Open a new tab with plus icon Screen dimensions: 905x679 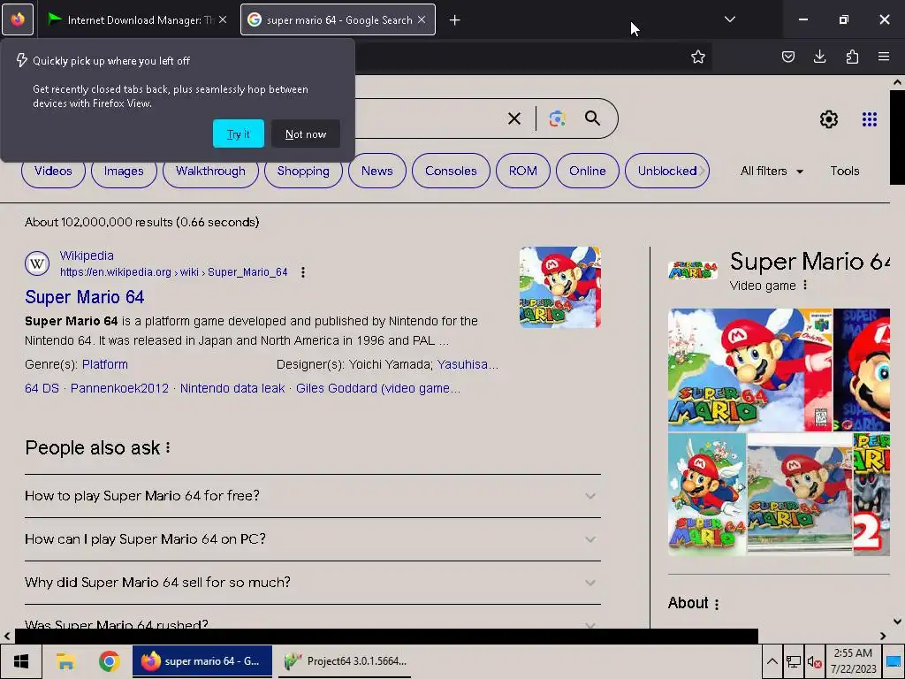[x=454, y=20]
